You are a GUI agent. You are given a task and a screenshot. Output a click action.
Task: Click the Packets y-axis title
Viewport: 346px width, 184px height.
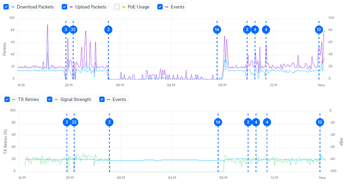point(5,49)
